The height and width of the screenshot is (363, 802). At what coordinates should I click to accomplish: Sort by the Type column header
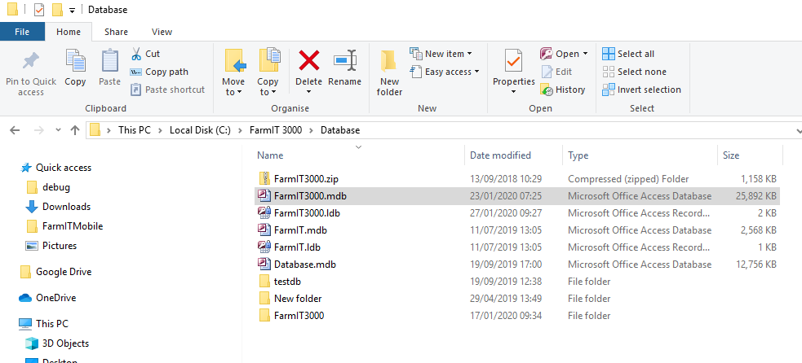578,155
